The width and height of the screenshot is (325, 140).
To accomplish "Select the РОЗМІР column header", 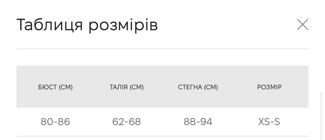I will [269, 87].
